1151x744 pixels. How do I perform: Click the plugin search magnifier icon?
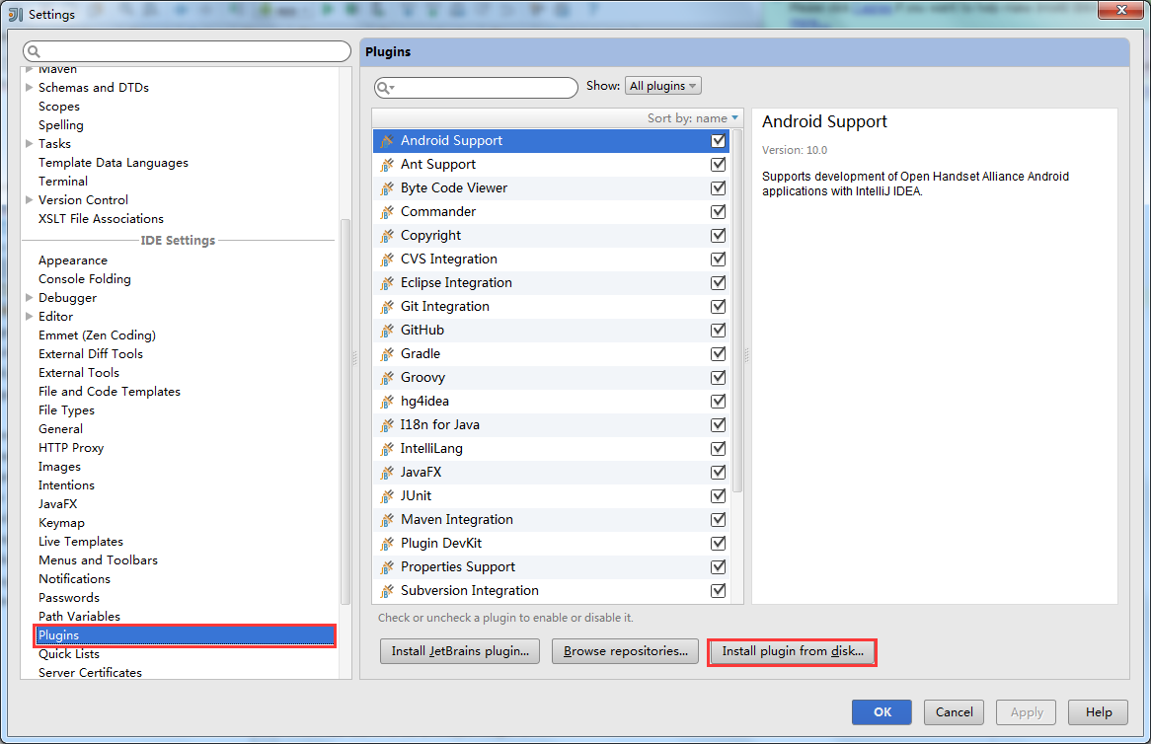click(x=385, y=88)
